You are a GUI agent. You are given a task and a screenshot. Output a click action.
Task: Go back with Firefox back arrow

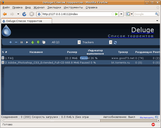pyautogui.click(x=5, y=14)
